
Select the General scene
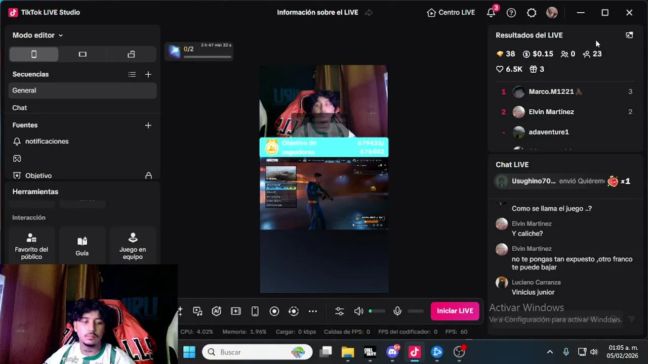pyautogui.click(x=83, y=90)
